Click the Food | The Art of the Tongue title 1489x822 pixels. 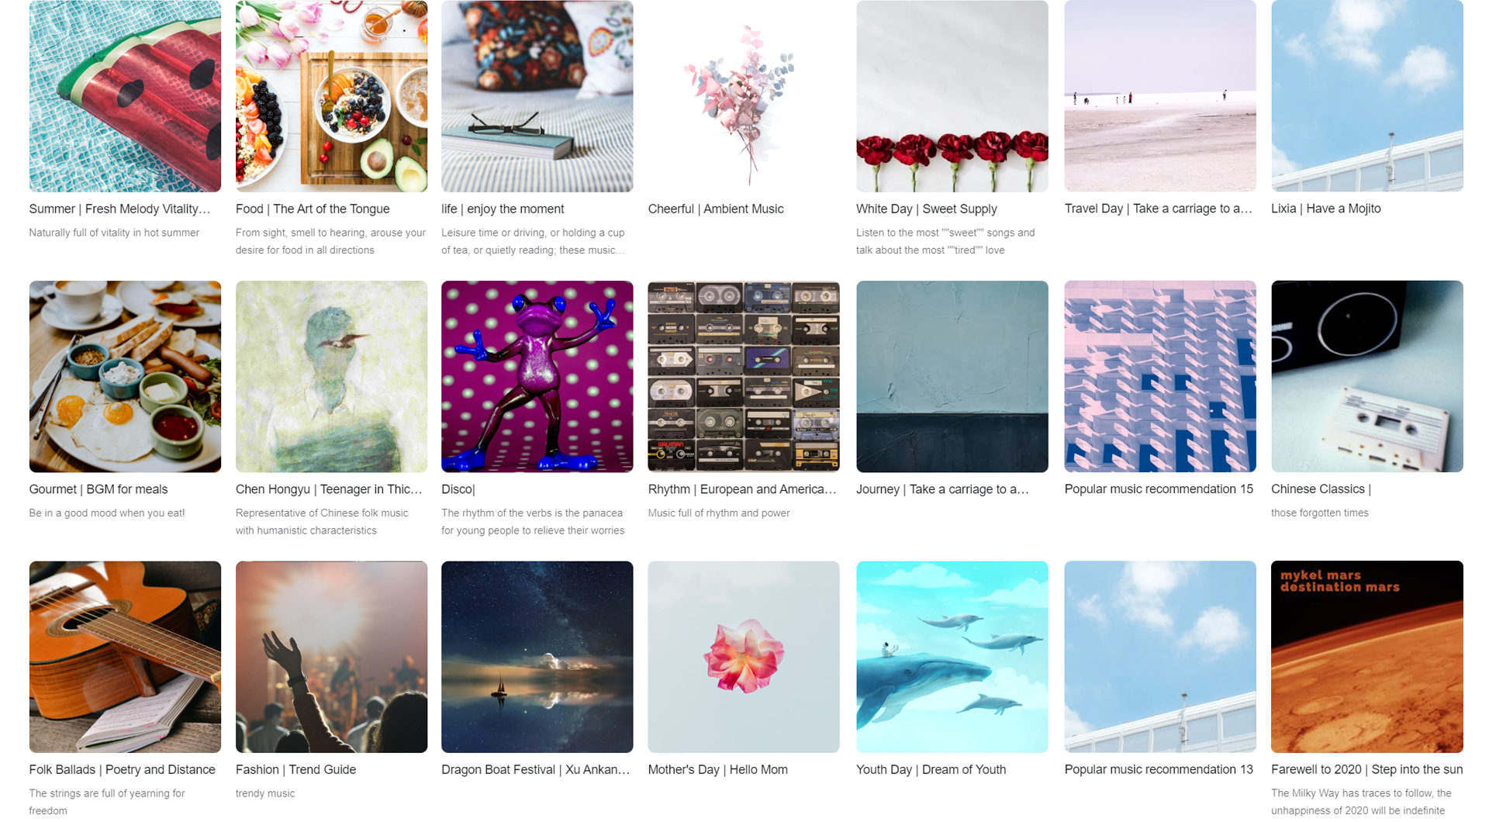313,209
